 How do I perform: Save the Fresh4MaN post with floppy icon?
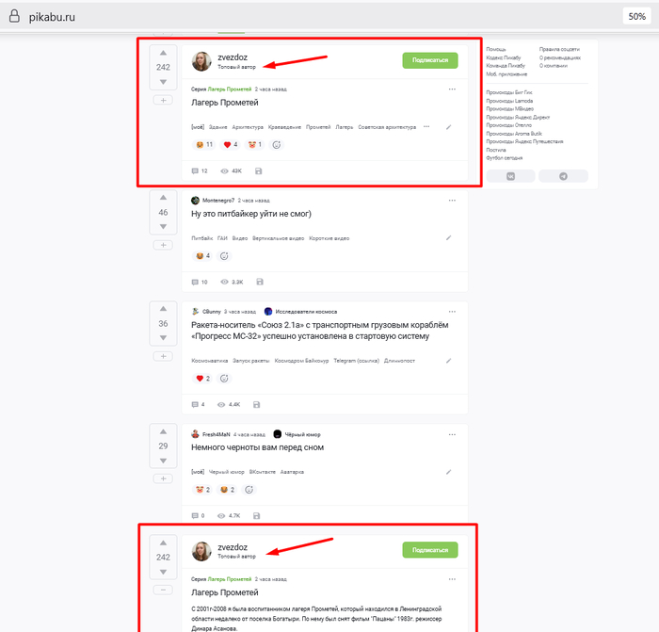point(256,515)
